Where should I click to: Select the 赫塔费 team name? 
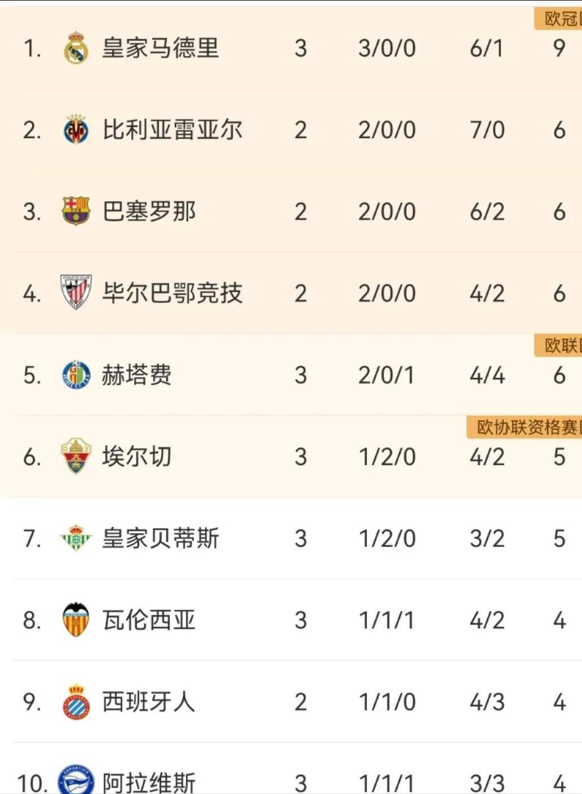tap(137, 375)
